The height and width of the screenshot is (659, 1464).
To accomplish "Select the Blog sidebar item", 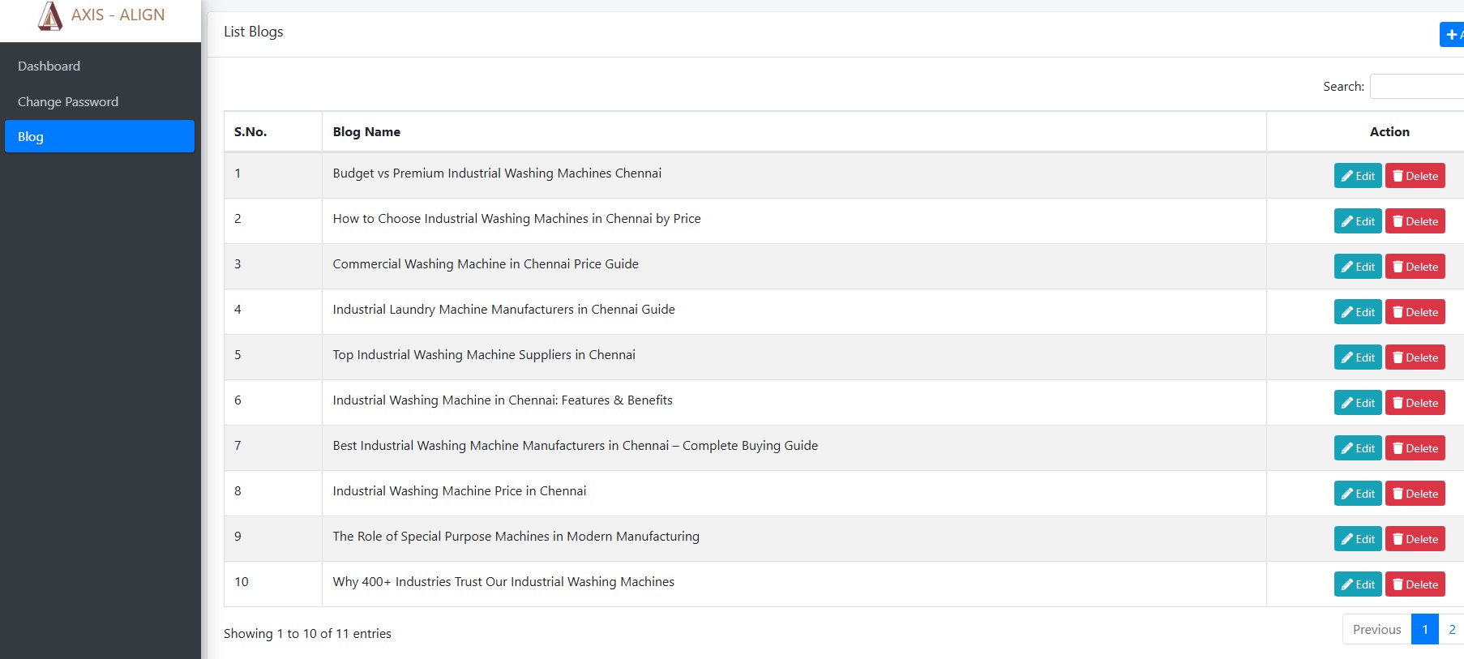I will click(100, 136).
